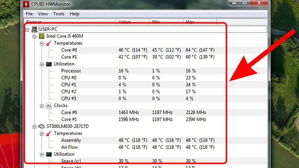This screenshot has width=299, height=168.
Task: Click the 23 % max value of CPU #0
Action: pyautogui.click(x=191, y=78)
